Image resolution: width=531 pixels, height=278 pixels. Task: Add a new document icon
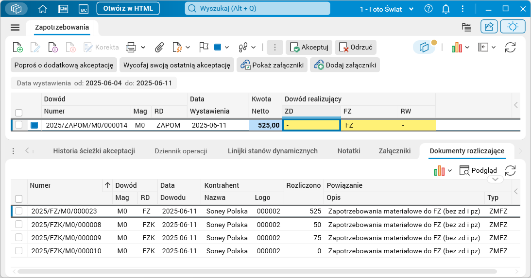pos(17,48)
